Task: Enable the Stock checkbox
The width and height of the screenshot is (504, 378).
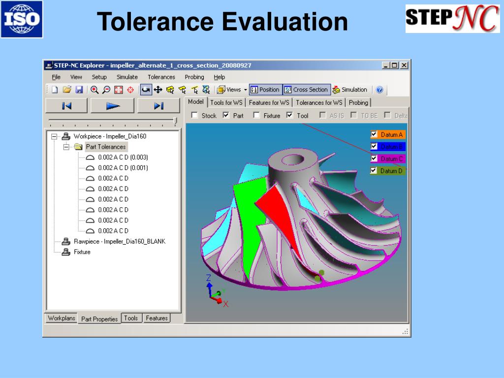Action: click(x=194, y=115)
